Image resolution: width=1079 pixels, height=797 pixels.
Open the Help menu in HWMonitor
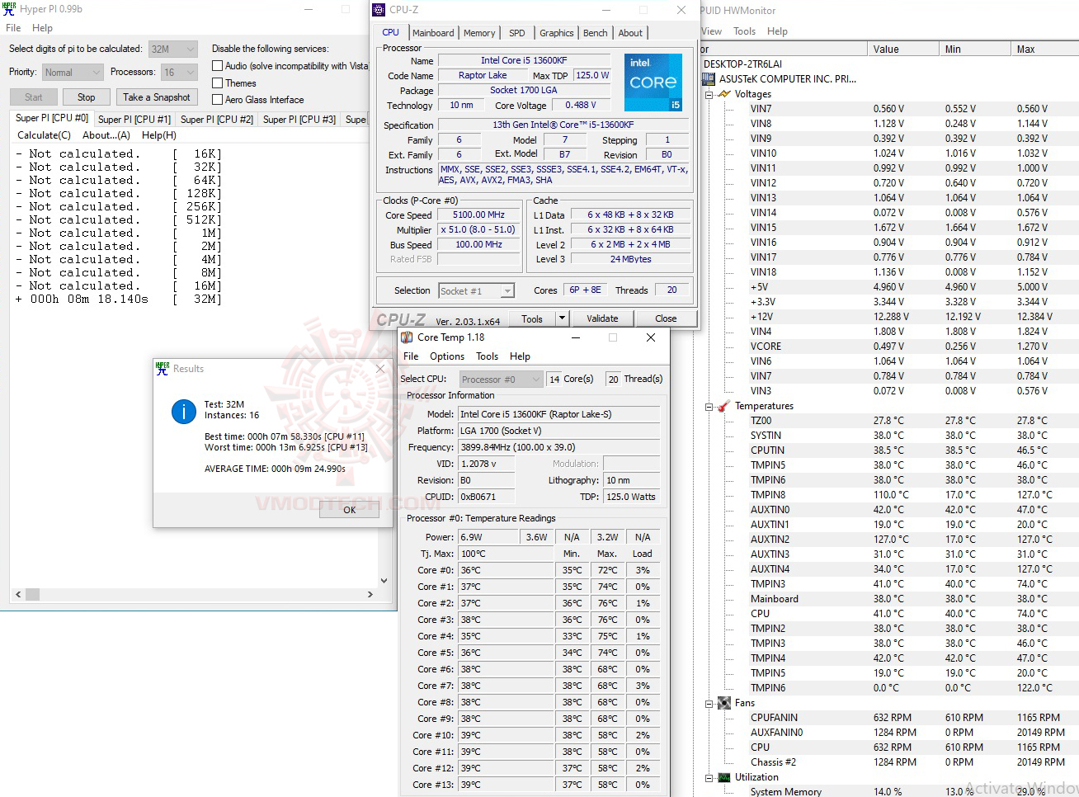[x=777, y=31]
